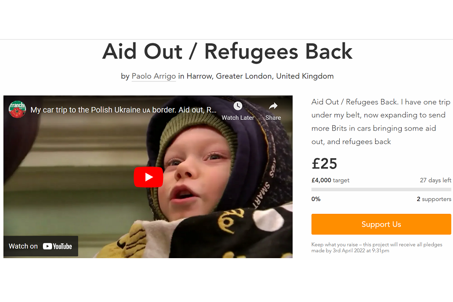Viewport: 453px width, 302px height.
Task: Click the project description paragraph
Action: pyautogui.click(x=381, y=122)
